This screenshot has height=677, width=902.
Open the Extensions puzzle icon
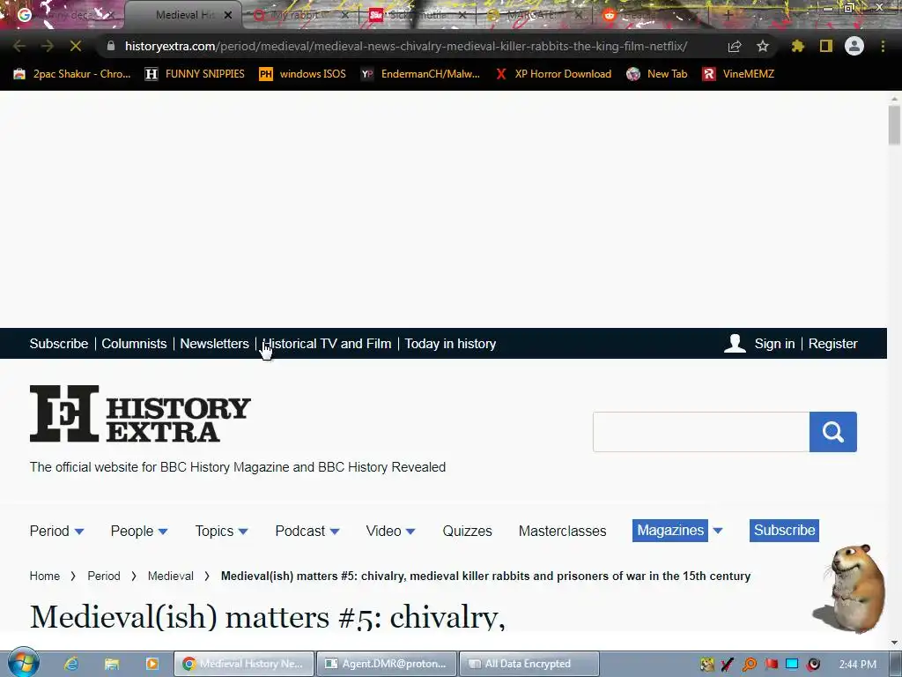(798, 46)
